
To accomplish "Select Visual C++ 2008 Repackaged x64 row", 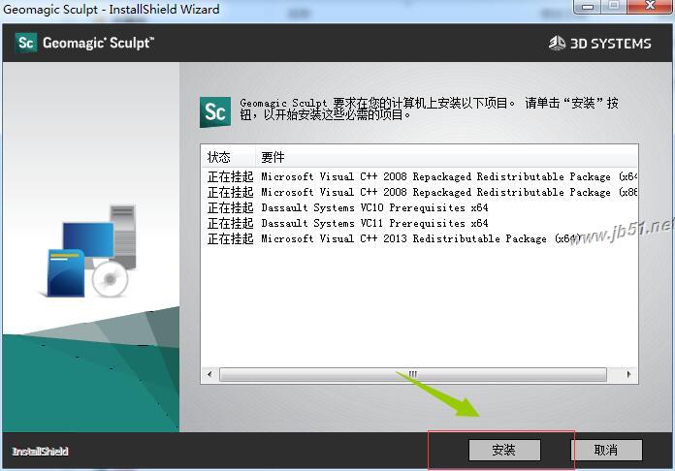I will tap(420, 176).
